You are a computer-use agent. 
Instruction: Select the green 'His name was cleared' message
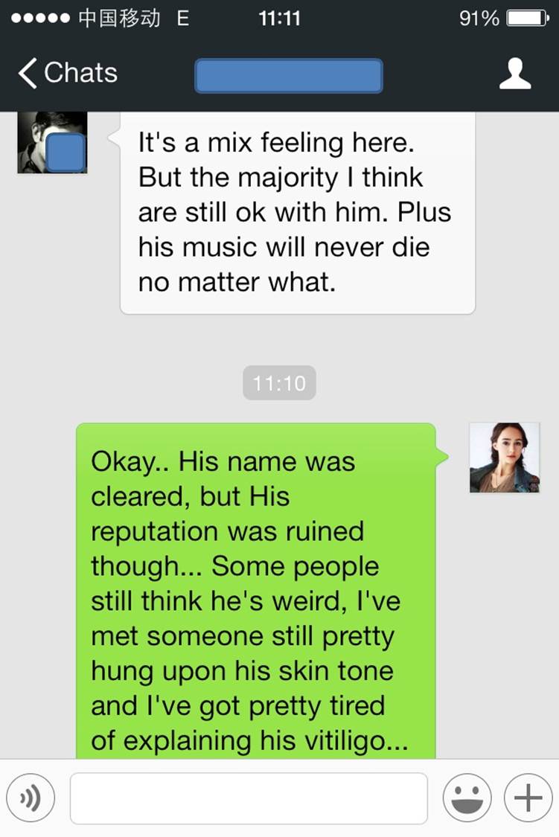(x=256, y=591)
